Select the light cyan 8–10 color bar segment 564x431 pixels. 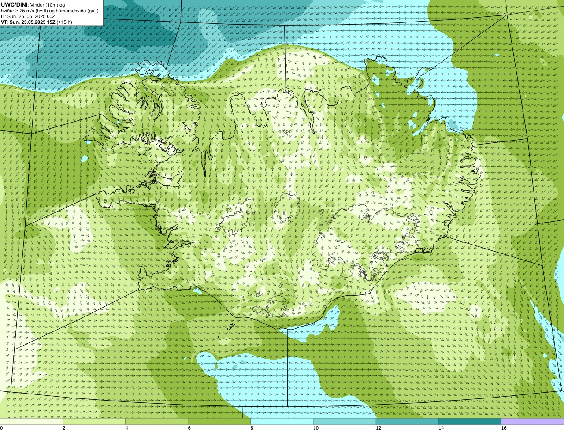[282, 421]
